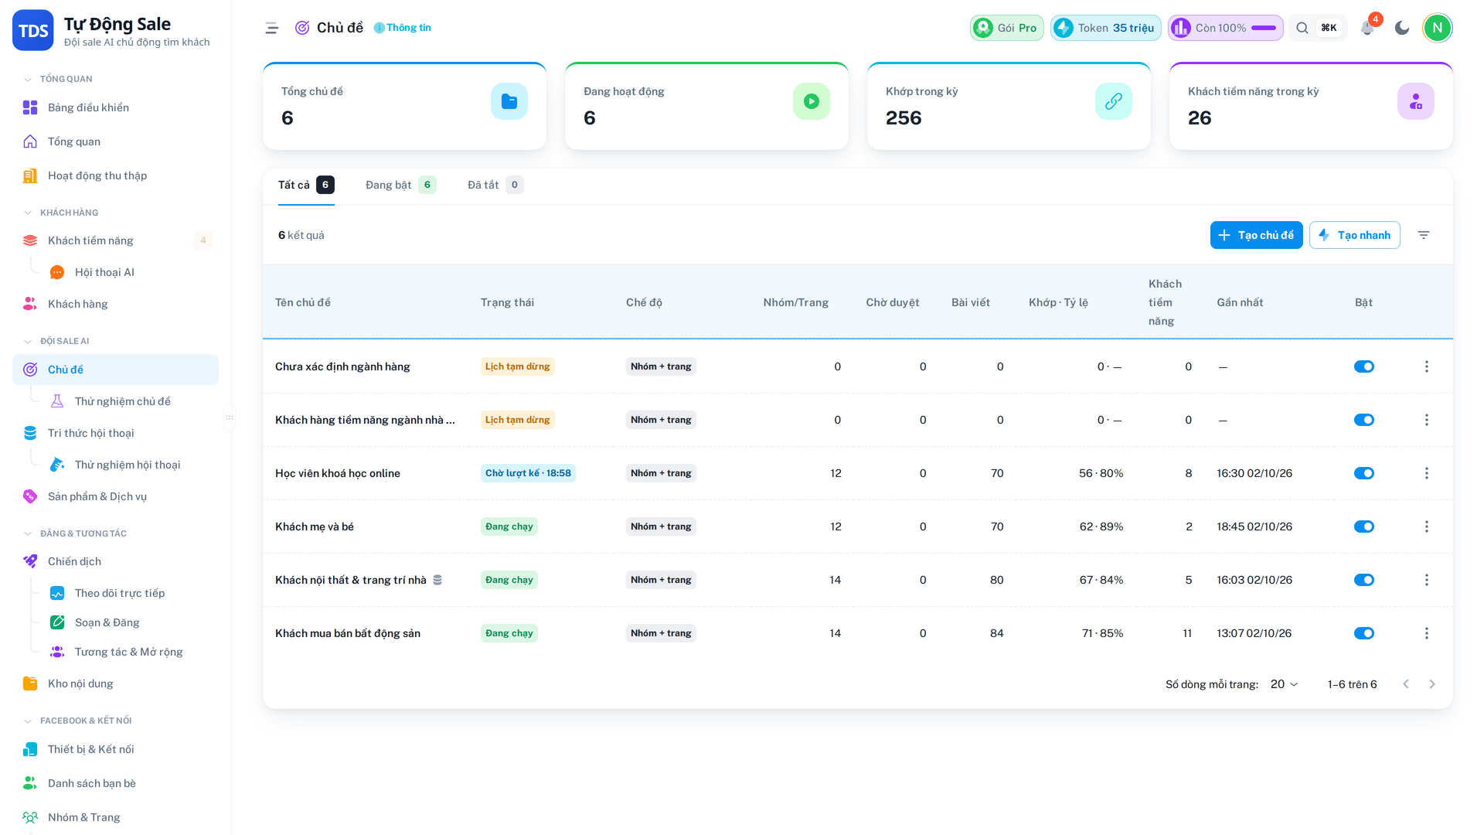Collapse the KHÁCH HÀNG sidebar section
Viewport: 1484px width, 835px height.
pos(61,213)
